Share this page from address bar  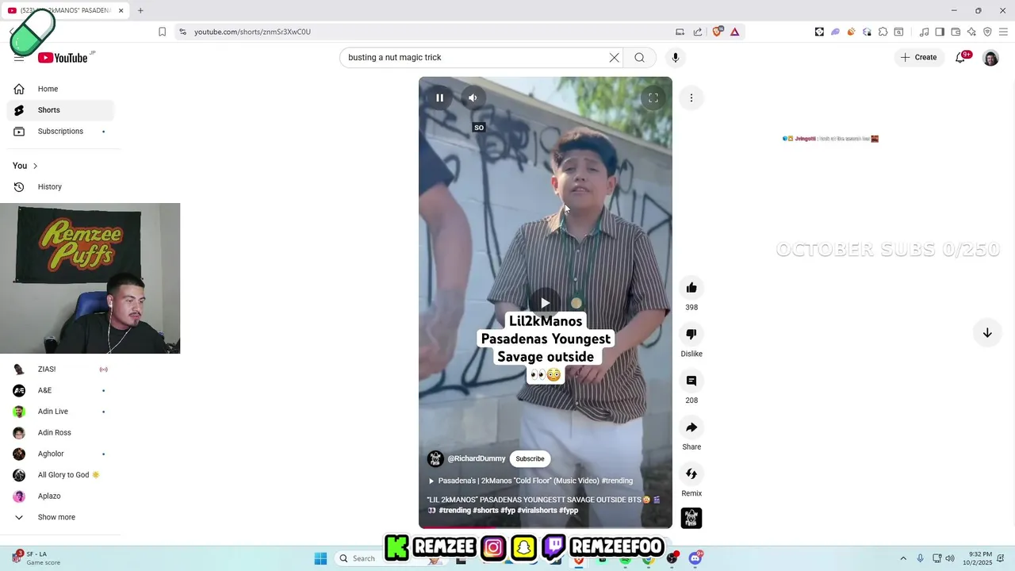[698, 32]
